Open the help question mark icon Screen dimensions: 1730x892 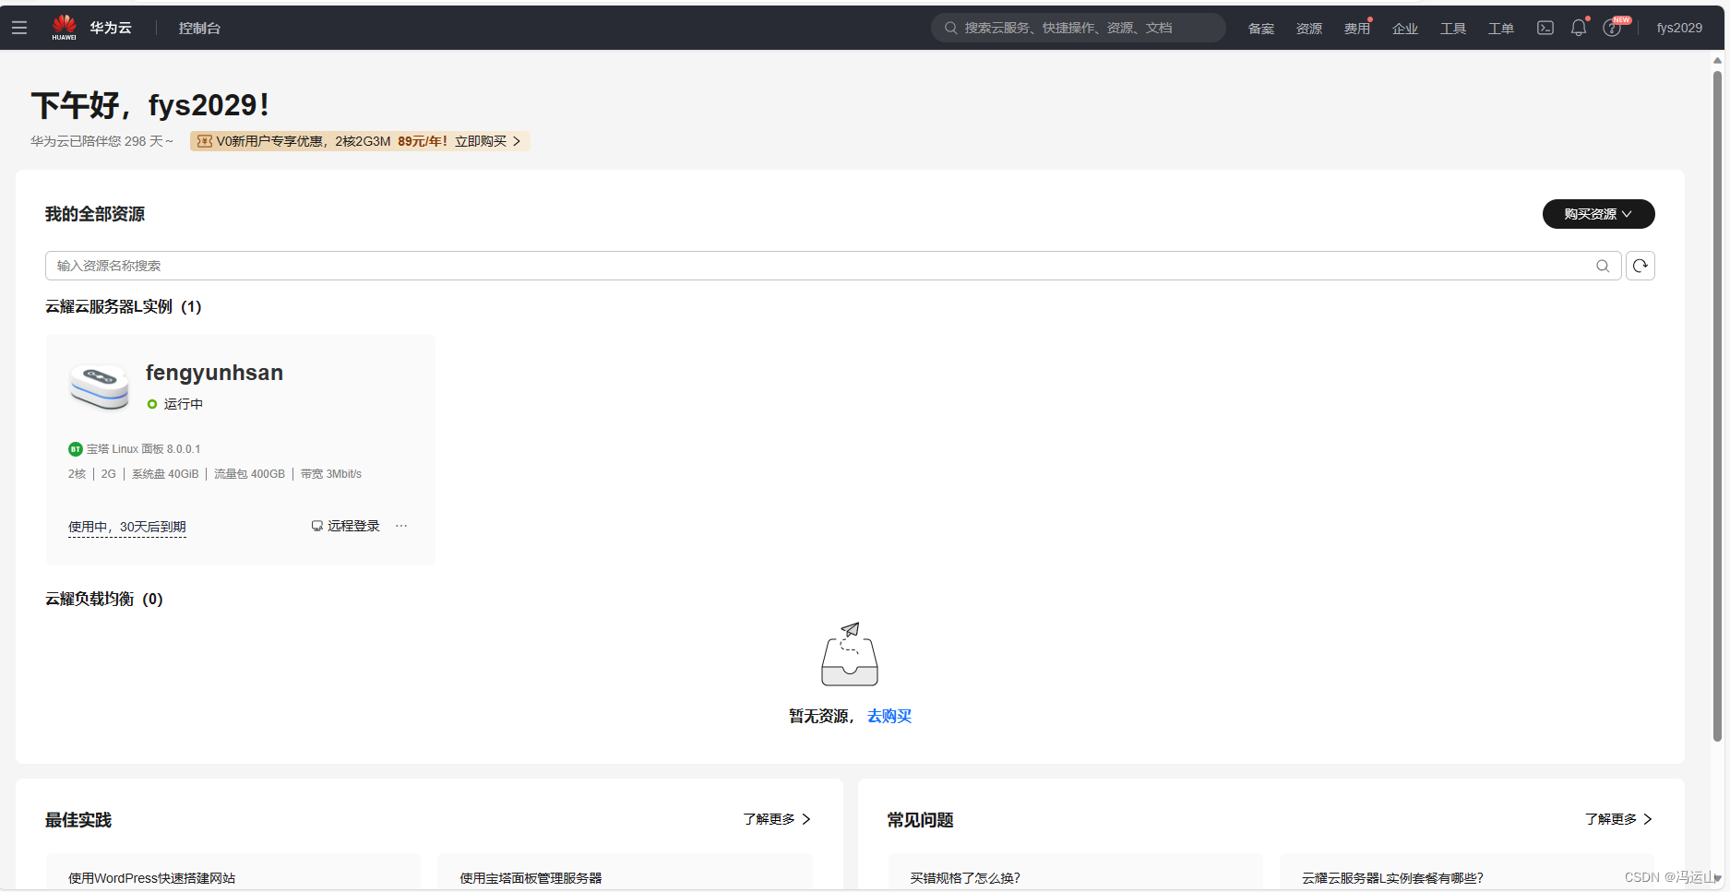click(x=1612, y=28)
